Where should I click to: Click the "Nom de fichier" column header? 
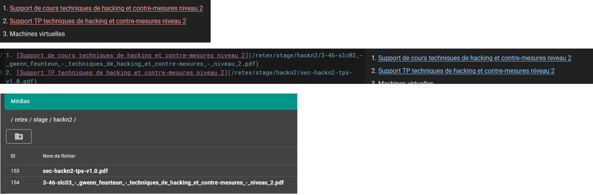tap(59, 156)
